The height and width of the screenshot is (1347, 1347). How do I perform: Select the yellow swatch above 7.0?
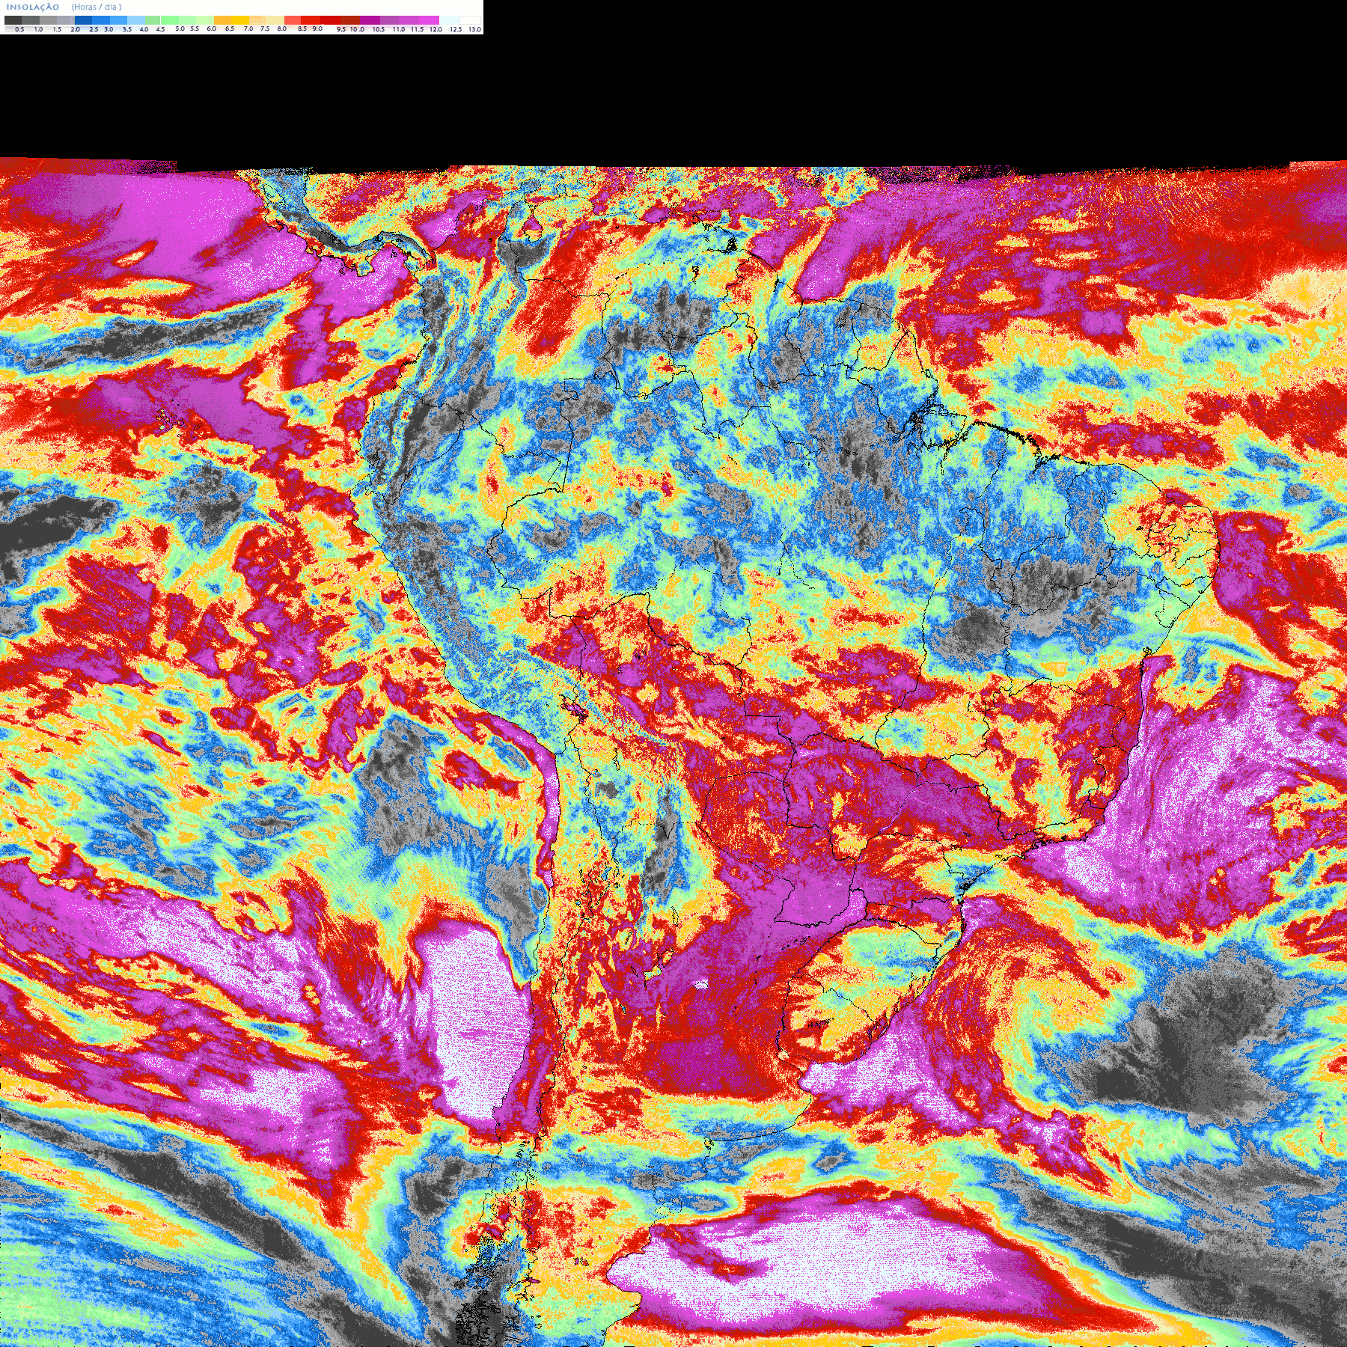pyautogui.click(x=240, y=20)
